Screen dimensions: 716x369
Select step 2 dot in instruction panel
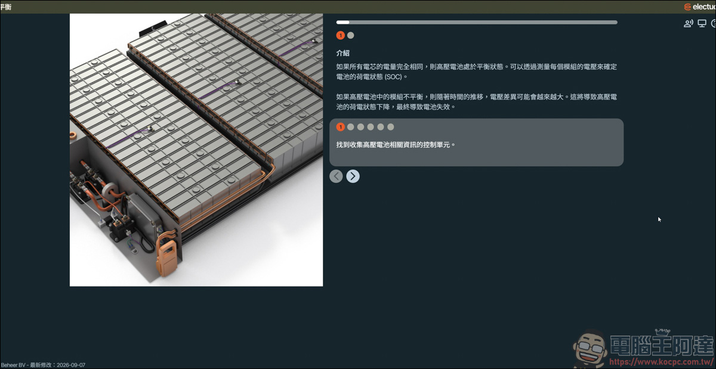click(x=351, y=127)
